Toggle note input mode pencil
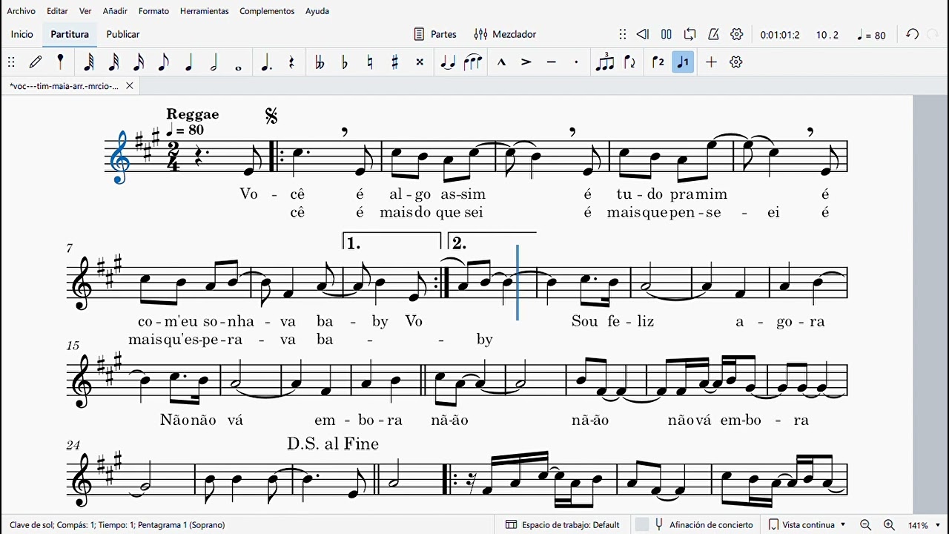The image size is (949, 534). (36, 62)
